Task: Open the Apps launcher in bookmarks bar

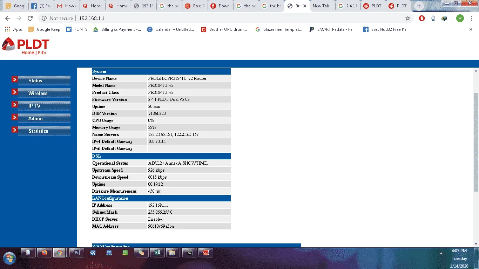Action: (x=14, y=29)
